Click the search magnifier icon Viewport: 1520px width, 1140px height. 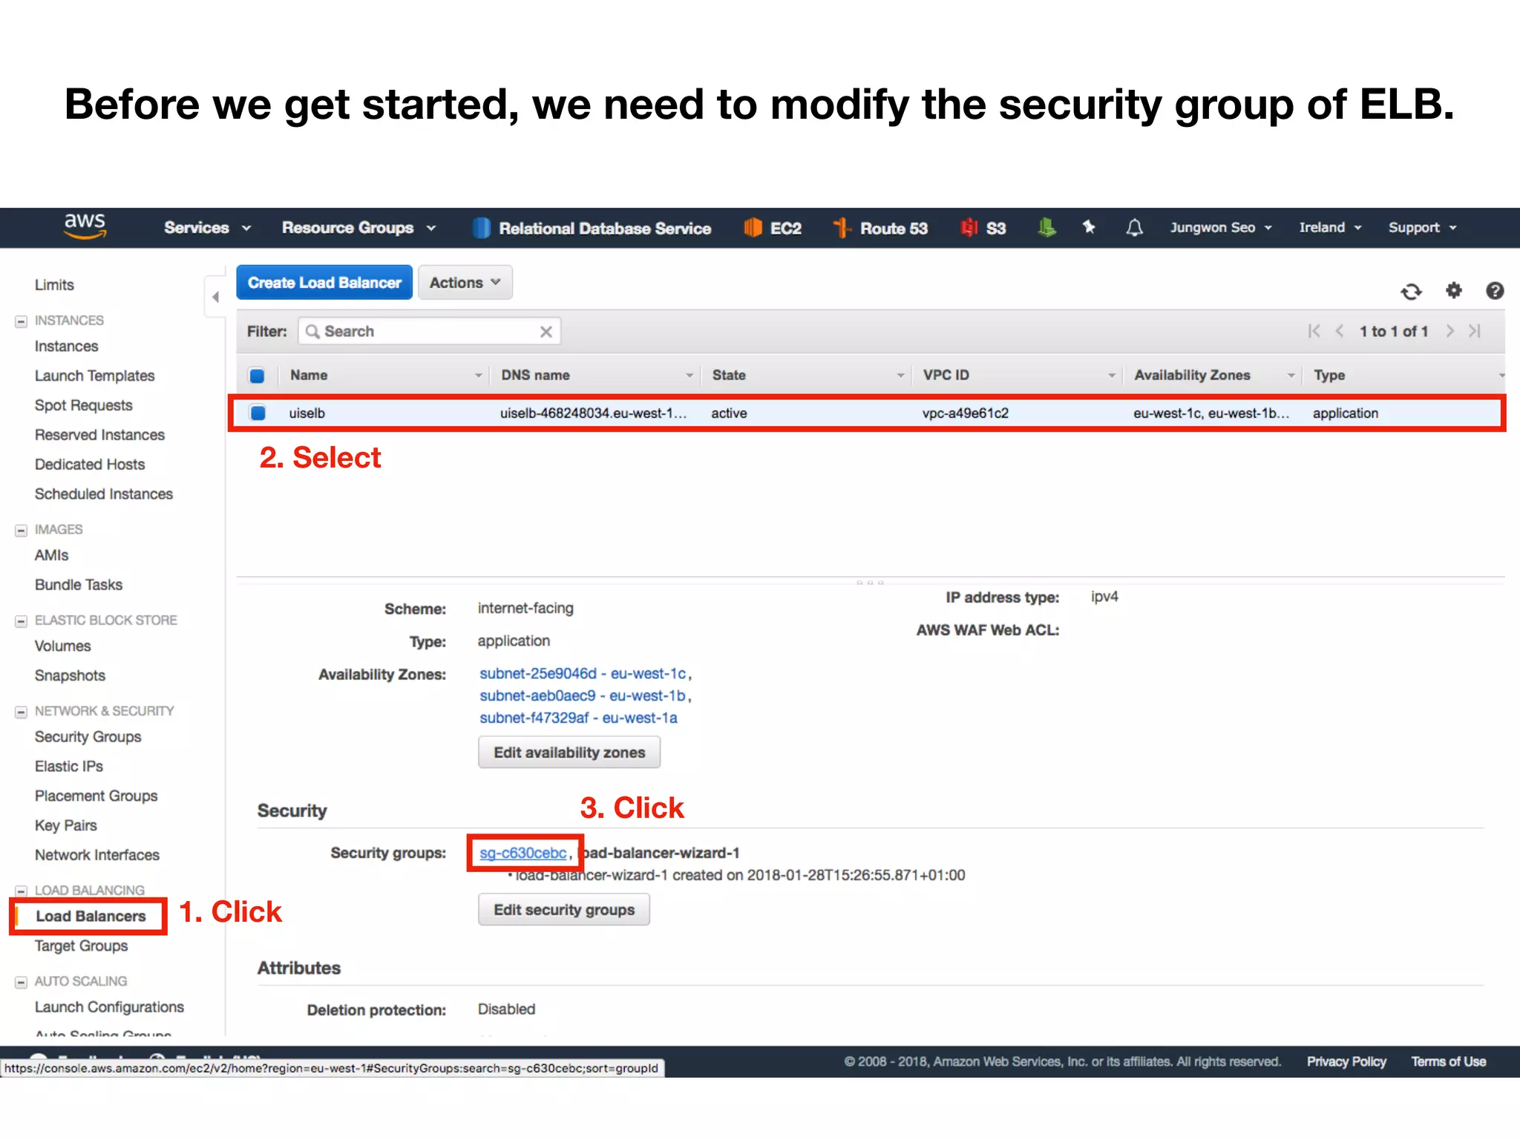coord(312,332)
